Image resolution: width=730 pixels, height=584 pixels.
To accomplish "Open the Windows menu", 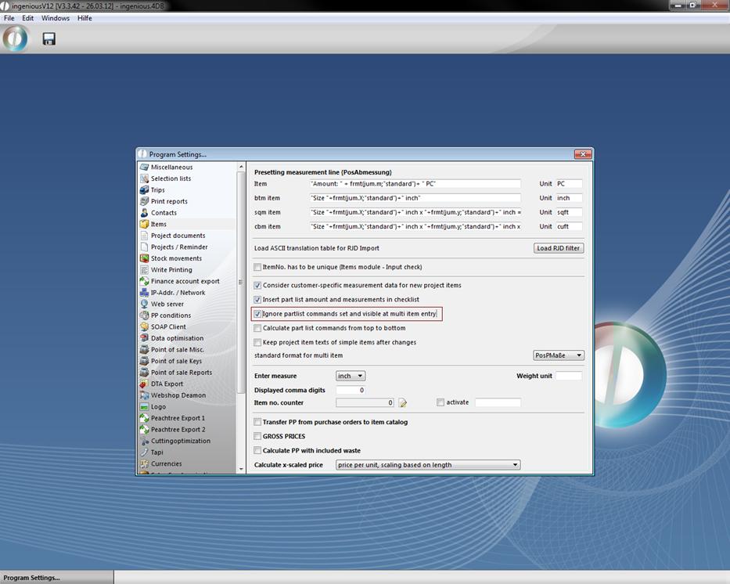I will point(55,18).
